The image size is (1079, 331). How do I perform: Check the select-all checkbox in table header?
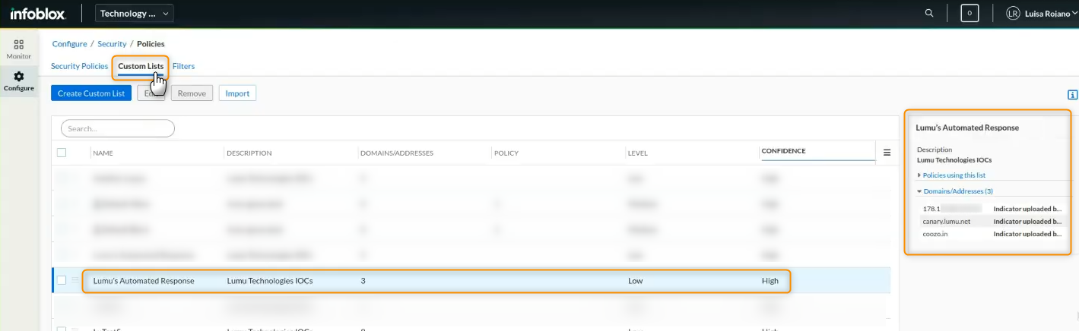pyautogui.click(x=62, y=153)
